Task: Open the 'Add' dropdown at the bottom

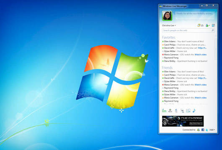Action: [x=212, y=130]
